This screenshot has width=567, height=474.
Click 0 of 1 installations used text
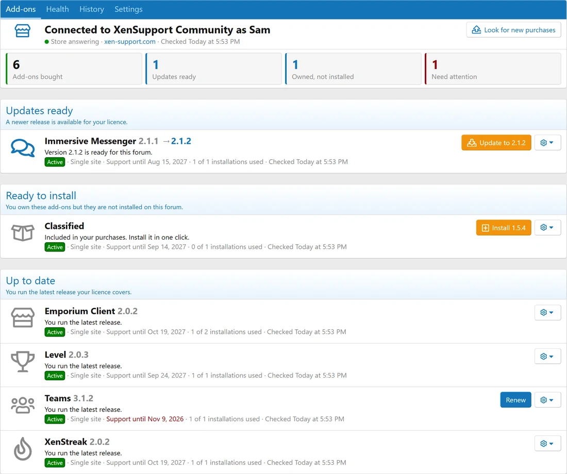(x=227, y=247)
